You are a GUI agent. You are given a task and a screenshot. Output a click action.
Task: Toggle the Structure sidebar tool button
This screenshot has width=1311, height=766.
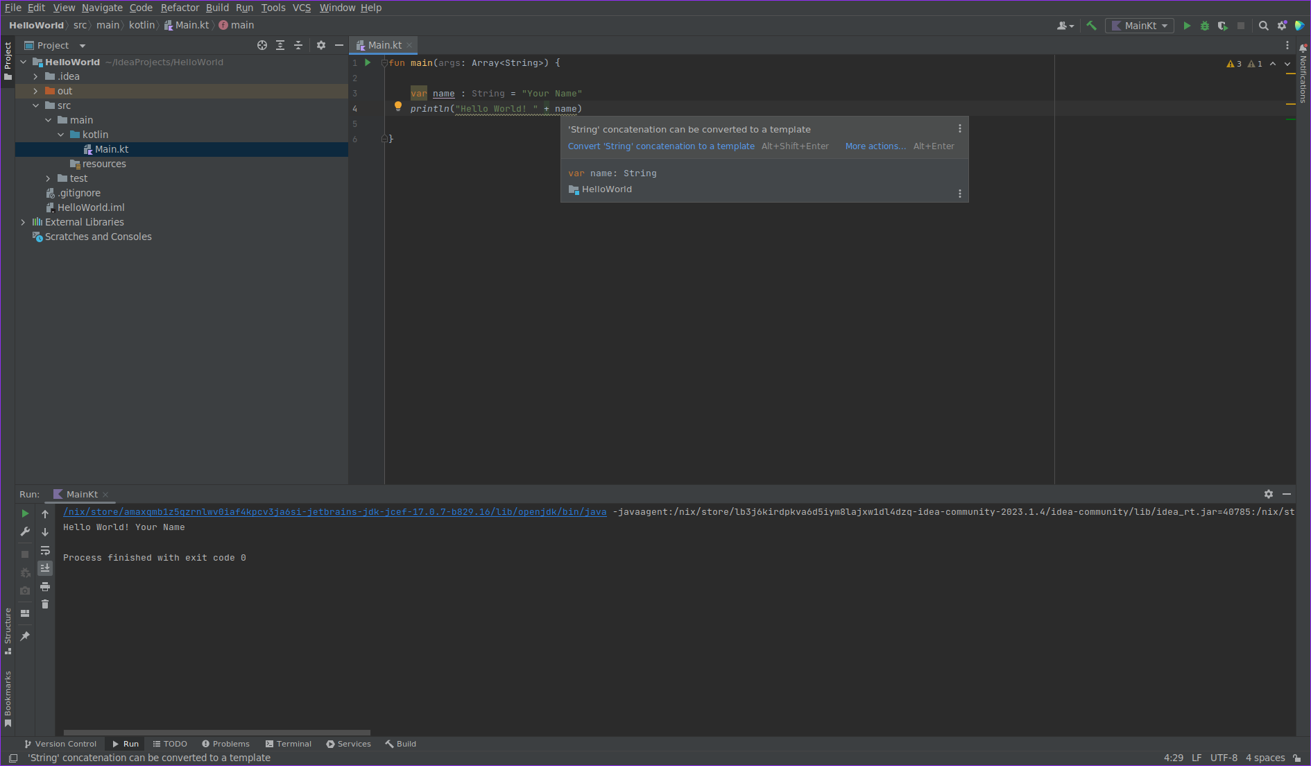tap(8, 631)
